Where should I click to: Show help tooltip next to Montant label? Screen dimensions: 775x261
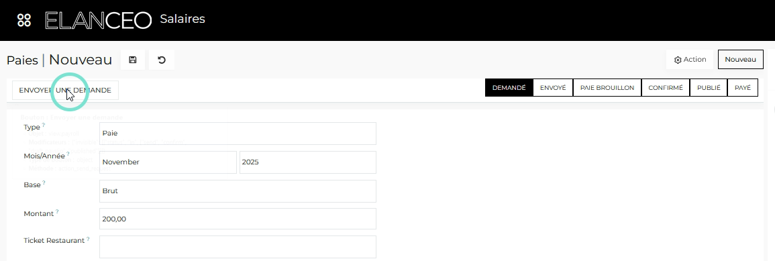click(x=57, y=211)
